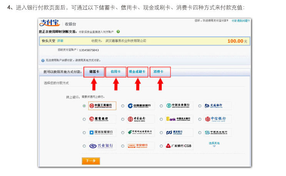
Task: Click the orange 下一步 (next step) button
Action: [90, 161]
